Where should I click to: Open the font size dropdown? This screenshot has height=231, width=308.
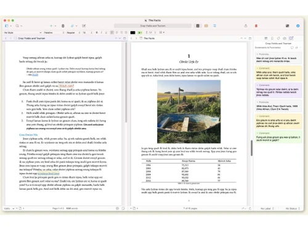tap(87, 33)
